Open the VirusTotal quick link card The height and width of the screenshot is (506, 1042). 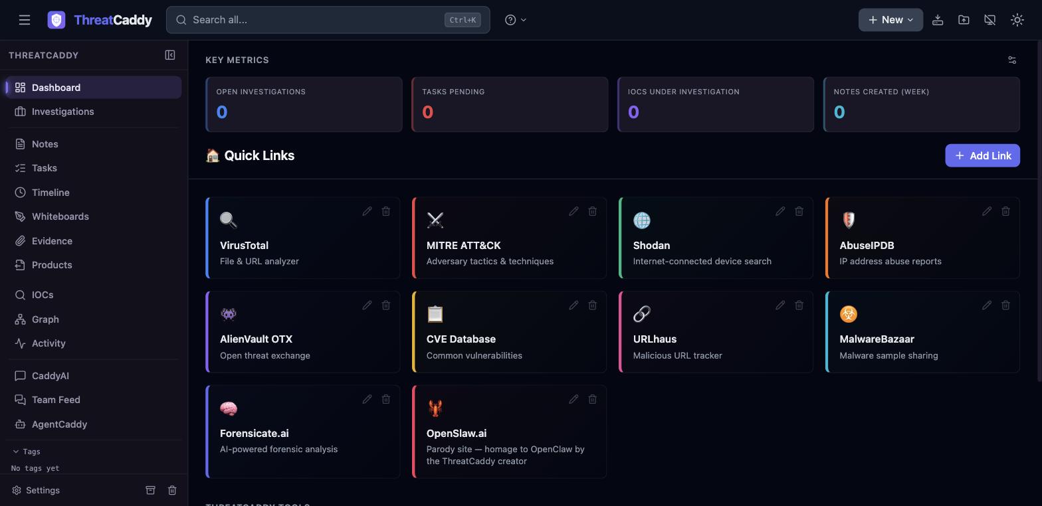303,238
